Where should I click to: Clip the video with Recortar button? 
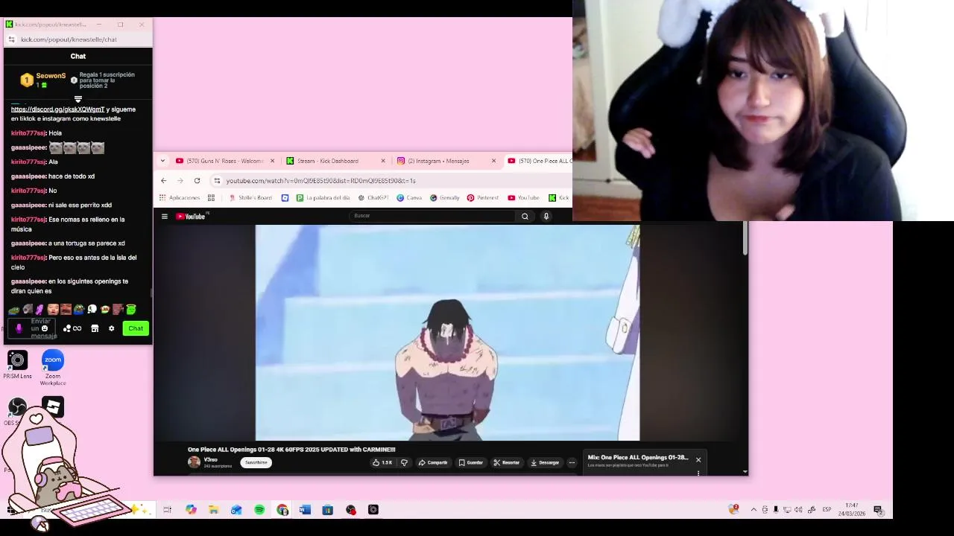coord(507,462)
